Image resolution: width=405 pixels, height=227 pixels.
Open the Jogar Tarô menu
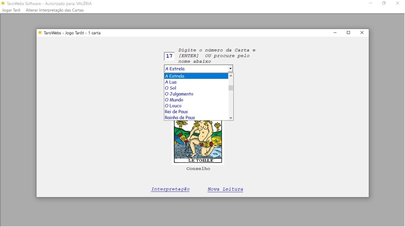coord(11,10)
